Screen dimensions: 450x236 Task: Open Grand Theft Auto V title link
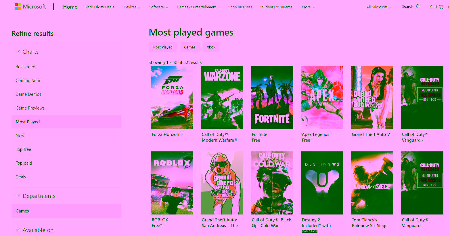pyautogui.click(x=371, y=134)
